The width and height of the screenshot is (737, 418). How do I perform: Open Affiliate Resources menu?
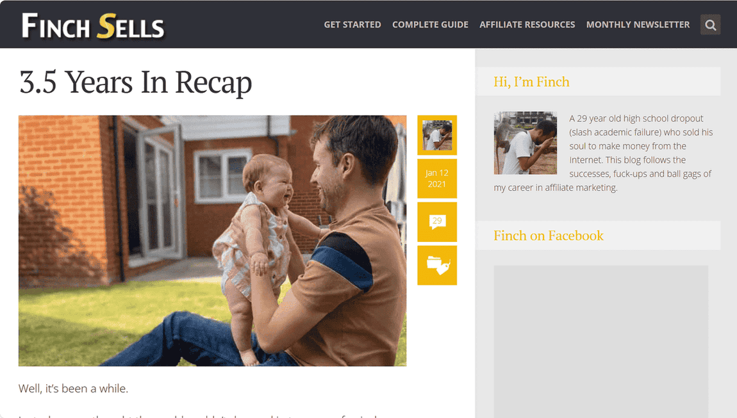tap(527, 24)
